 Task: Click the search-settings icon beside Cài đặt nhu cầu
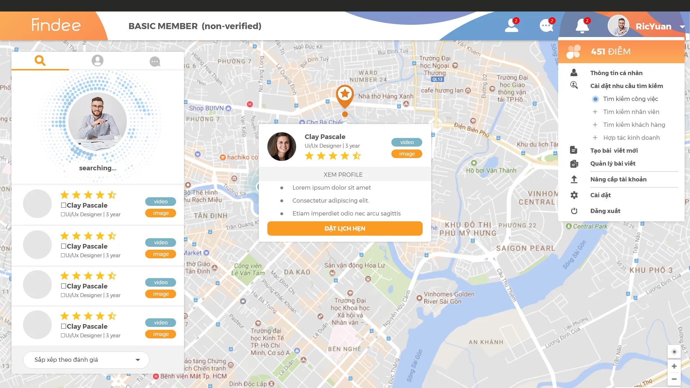point(574,85)
